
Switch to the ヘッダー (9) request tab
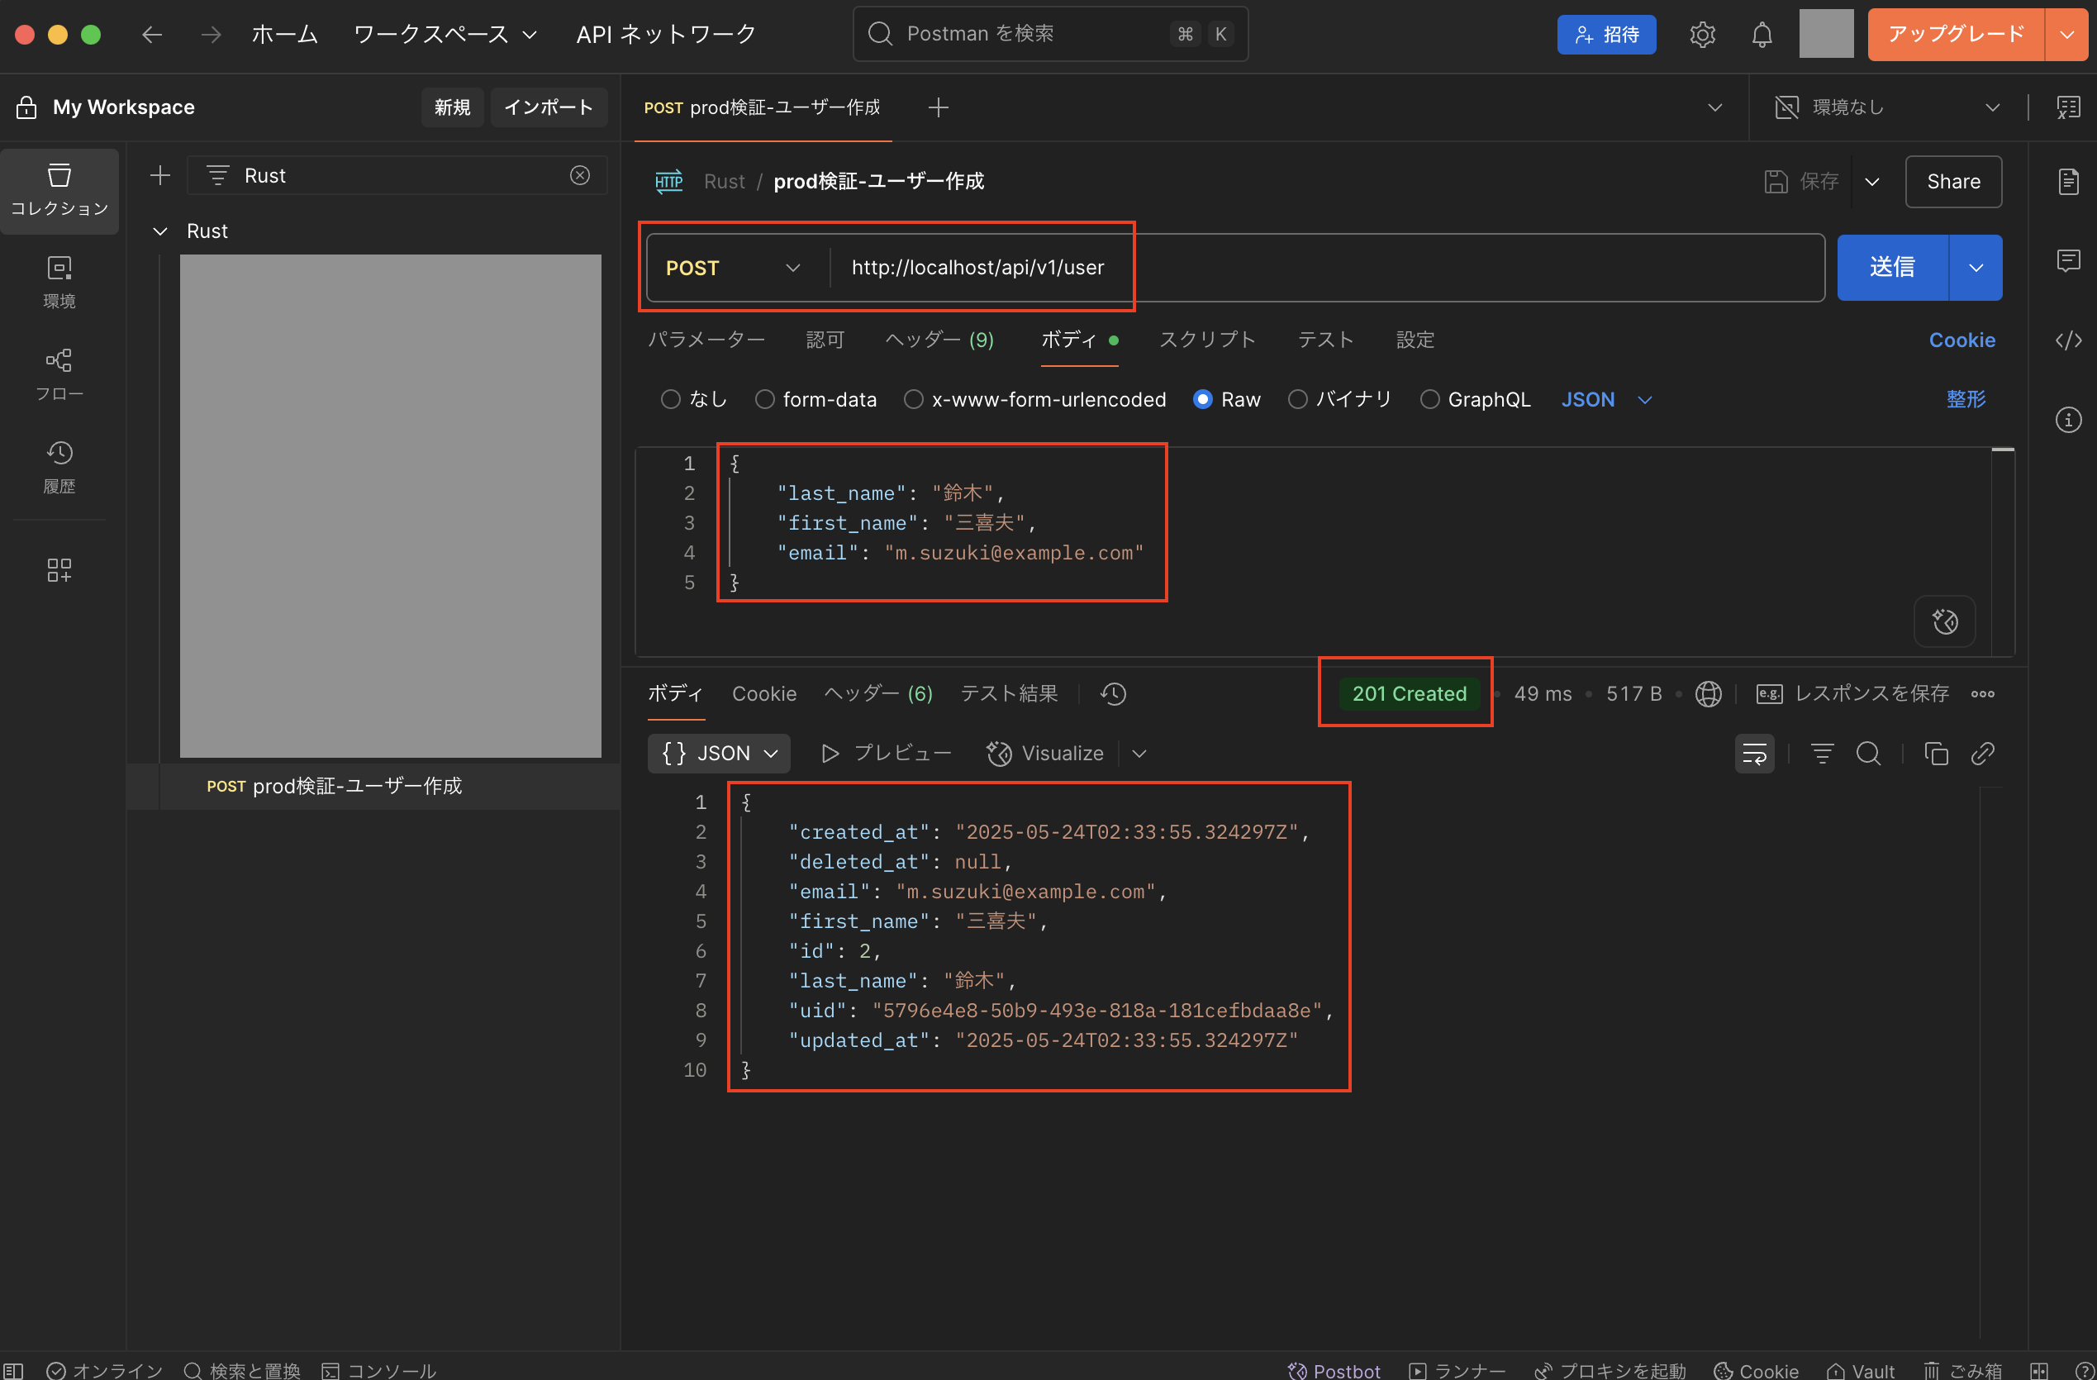(x=939, y=340)
